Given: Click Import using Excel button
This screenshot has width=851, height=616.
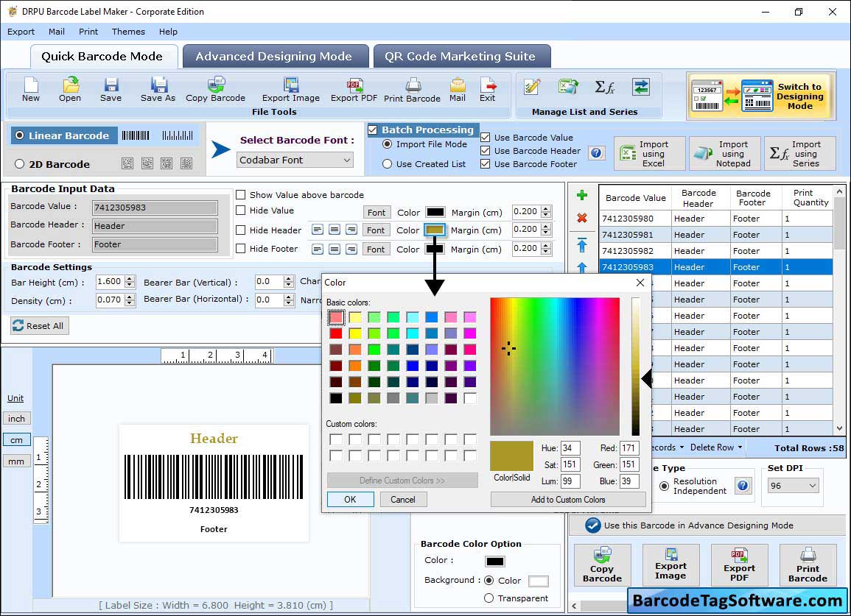Looking at the screenshot, I should point(650,154).
